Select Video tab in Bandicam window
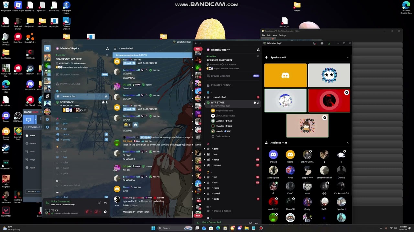414x232 pixels. pos(32,152)
